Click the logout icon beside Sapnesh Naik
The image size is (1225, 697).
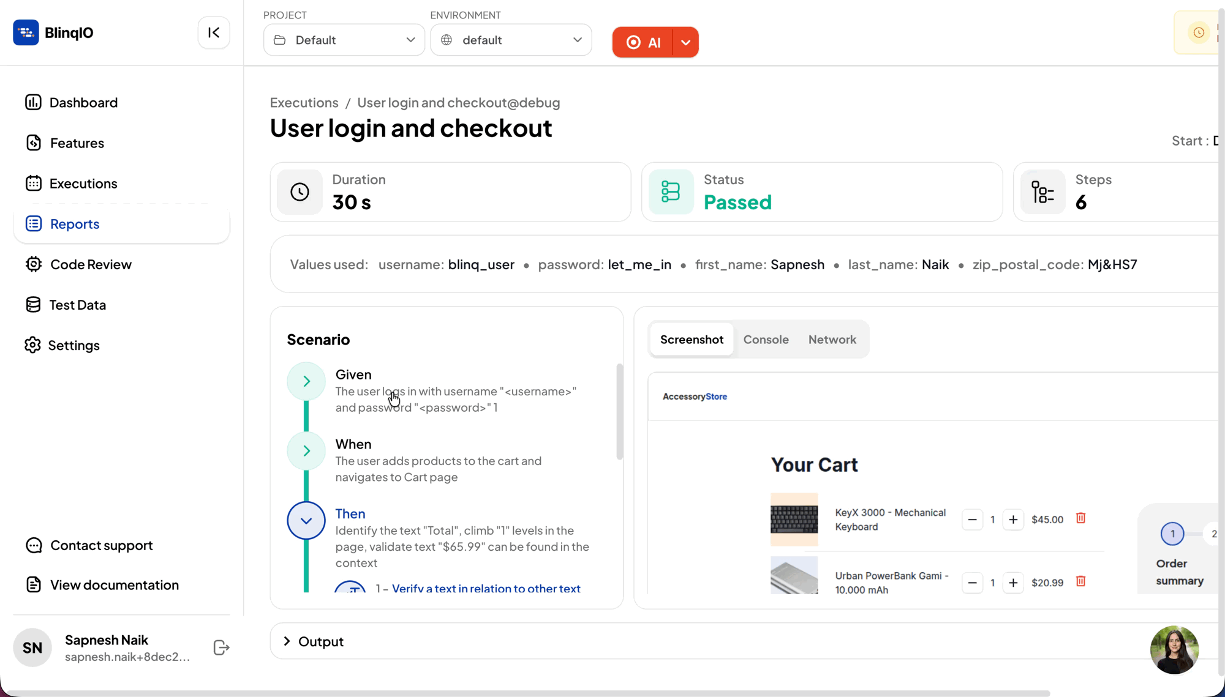coord(221,647)
